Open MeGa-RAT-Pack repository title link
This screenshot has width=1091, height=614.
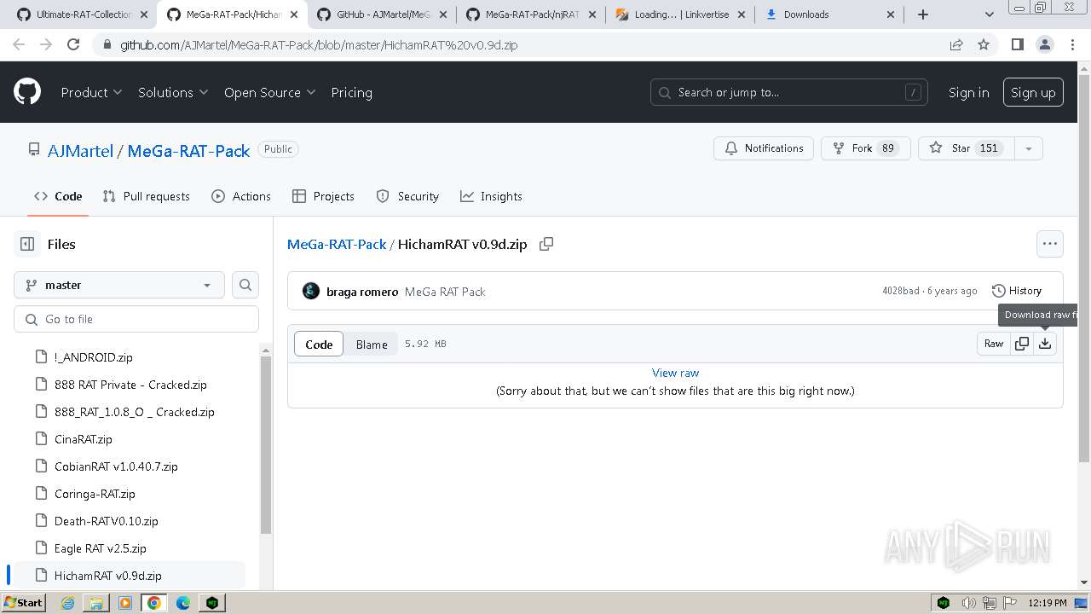tap(188, 150)
